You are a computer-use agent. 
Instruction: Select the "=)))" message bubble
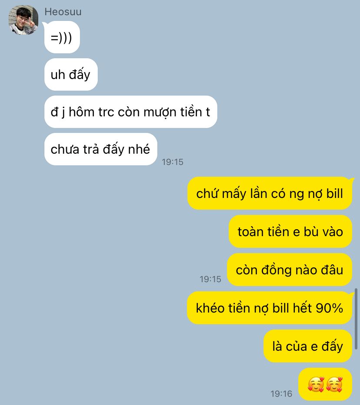(x=62, y=37)
